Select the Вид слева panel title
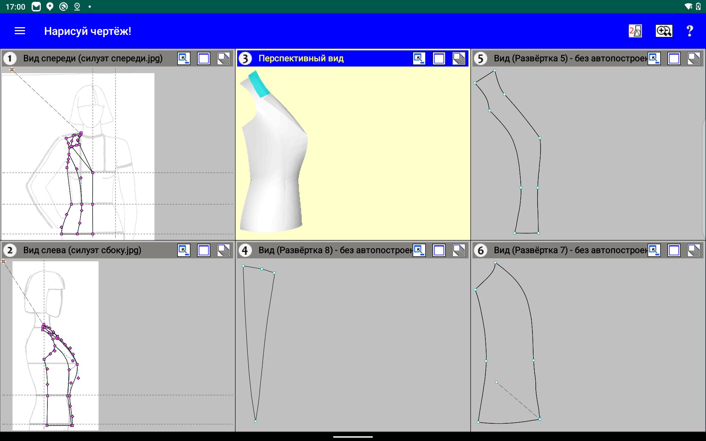The image size is (706, 441). pos(82,250)
